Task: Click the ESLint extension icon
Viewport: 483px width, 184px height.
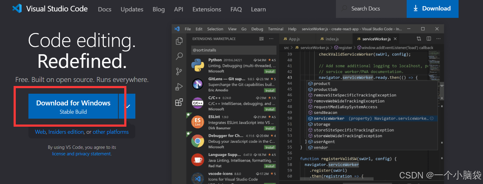Action: [197, 122]
